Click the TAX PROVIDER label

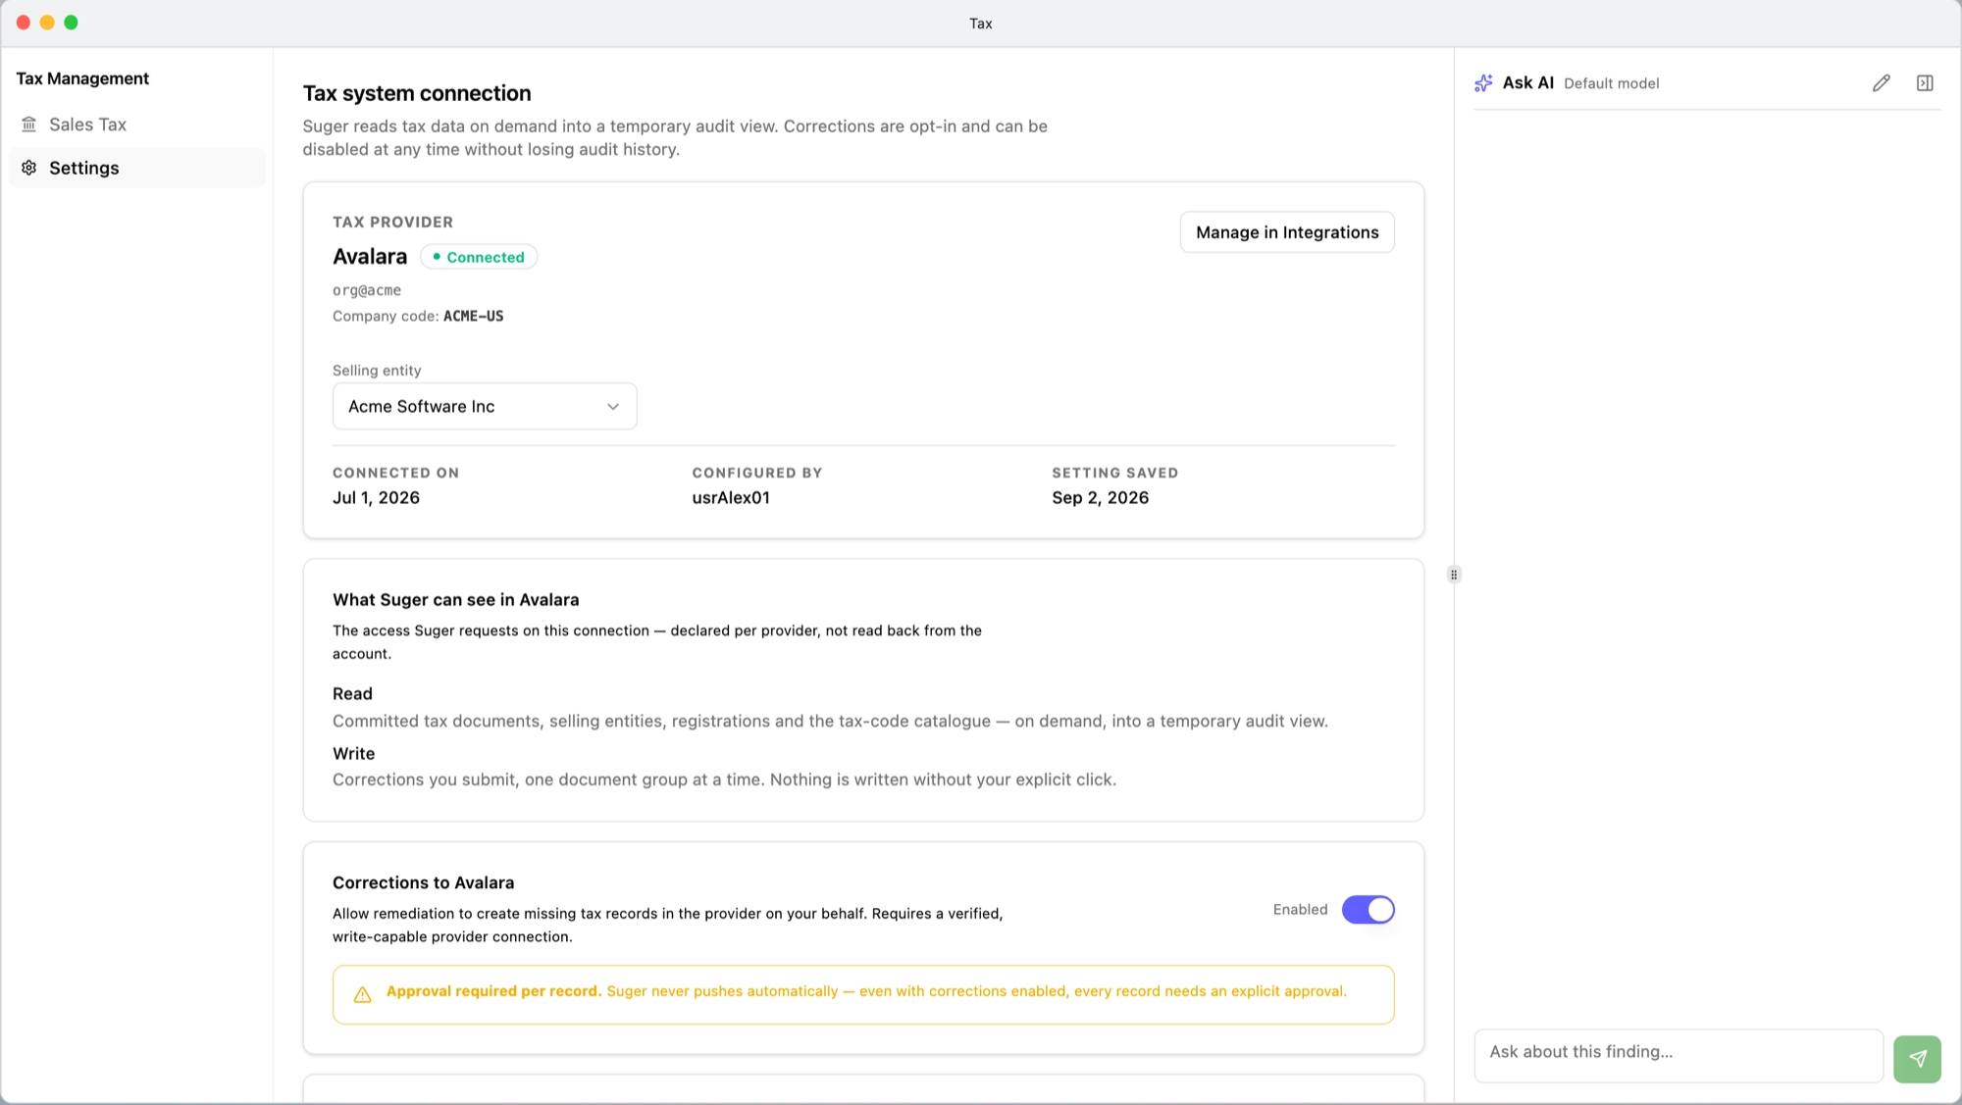pos(392,223)
